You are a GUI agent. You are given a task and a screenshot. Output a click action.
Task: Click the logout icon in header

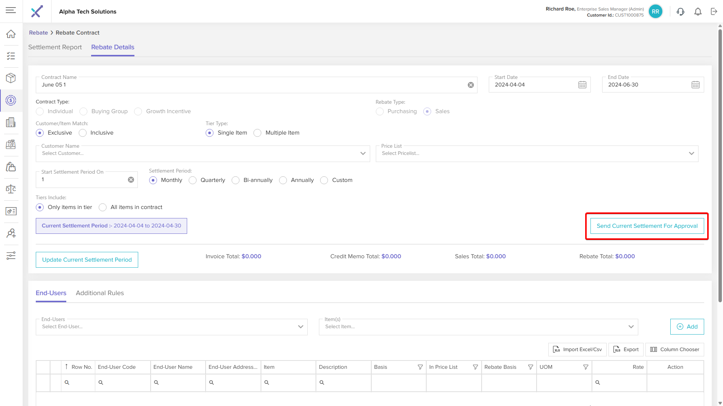coord(714,12)
